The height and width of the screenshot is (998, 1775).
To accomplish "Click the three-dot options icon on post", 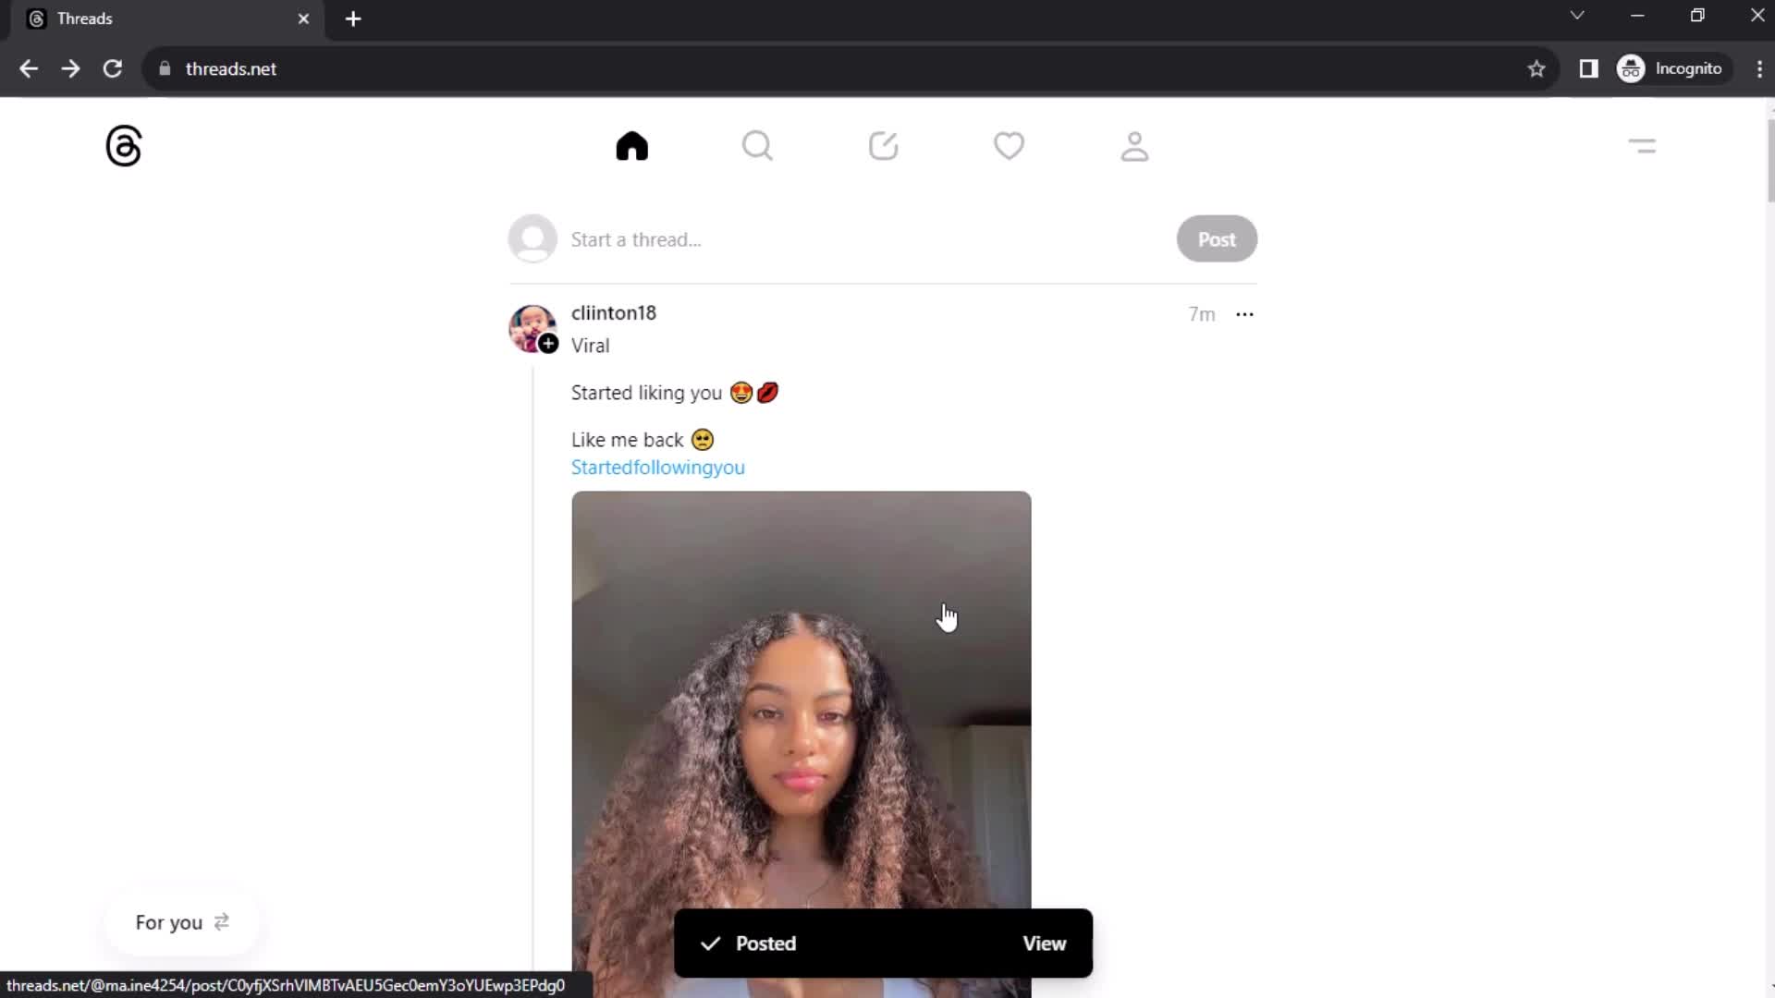I will [1244, 314].
